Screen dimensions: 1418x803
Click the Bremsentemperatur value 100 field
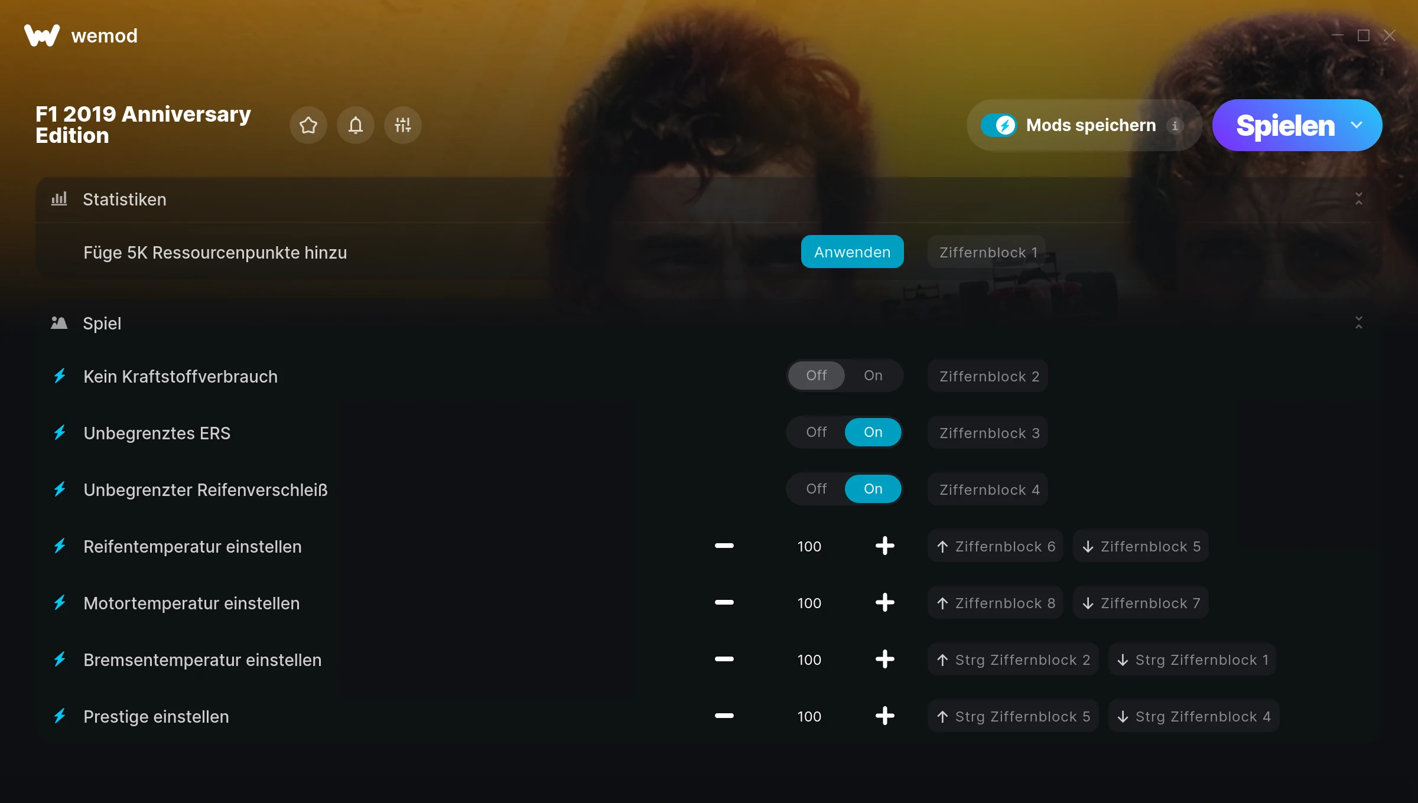pos(809,660)
